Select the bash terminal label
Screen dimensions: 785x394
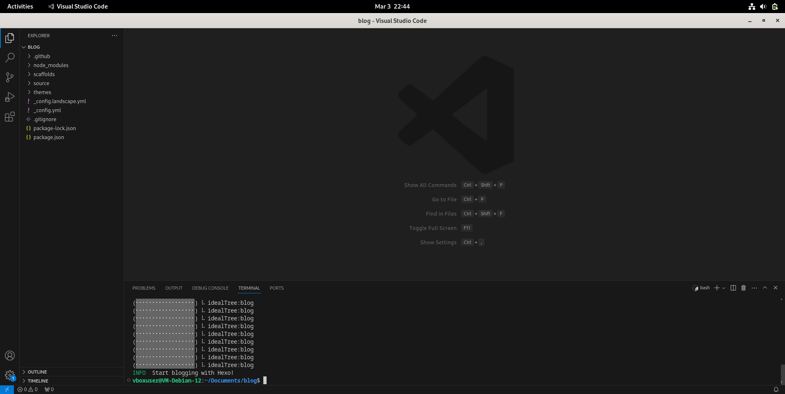tap(701, 288)
